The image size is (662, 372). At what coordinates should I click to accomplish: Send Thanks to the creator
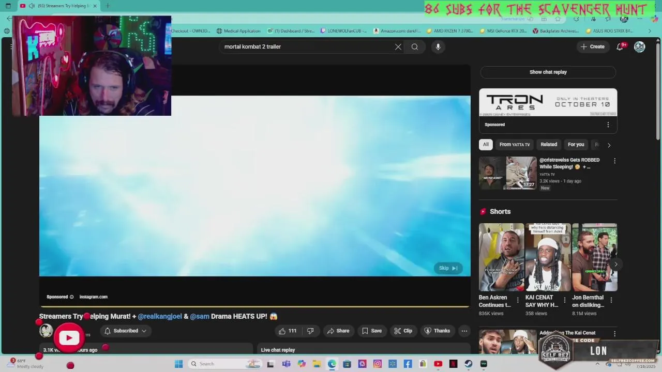(x=437, y=331)
